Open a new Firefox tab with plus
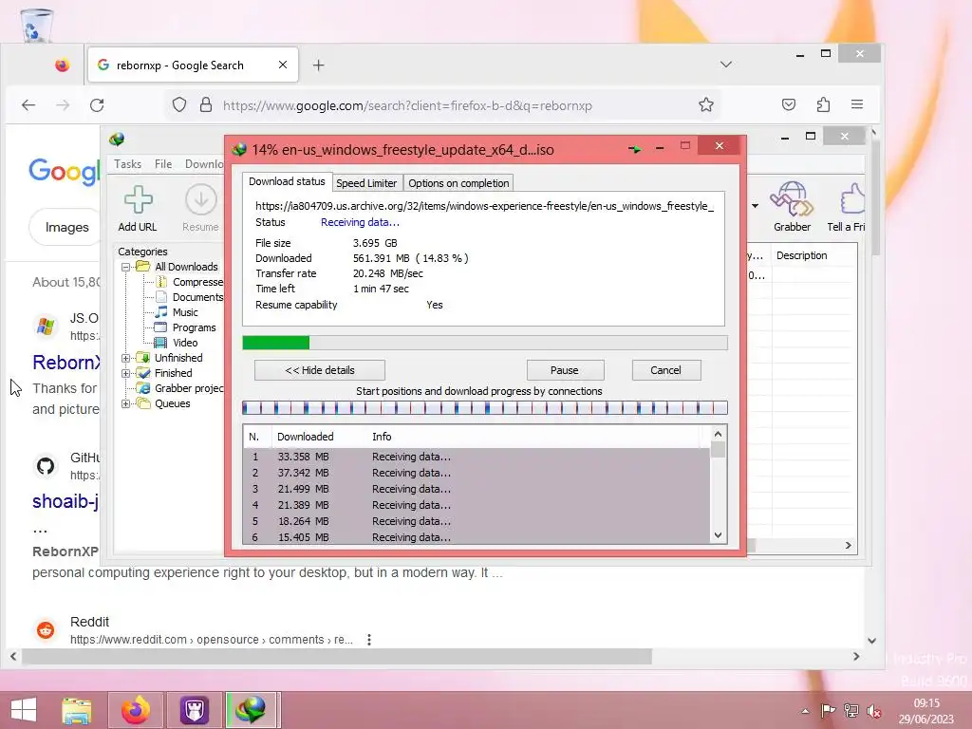The width and height of the screenshot is (972, 729). click(x=319, y=65)
